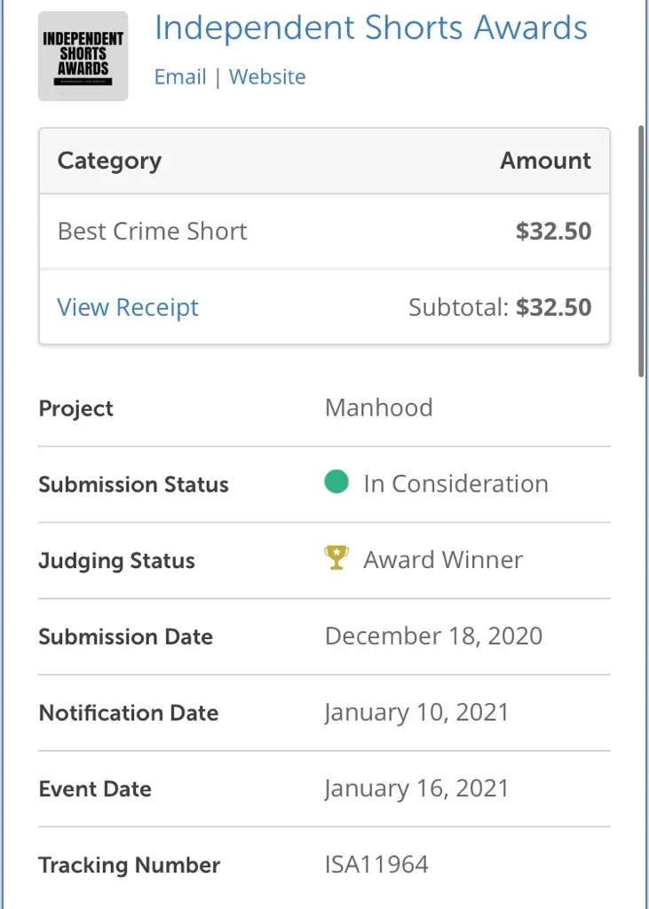
Task: Select the Manhood project name
Action: 379,407
